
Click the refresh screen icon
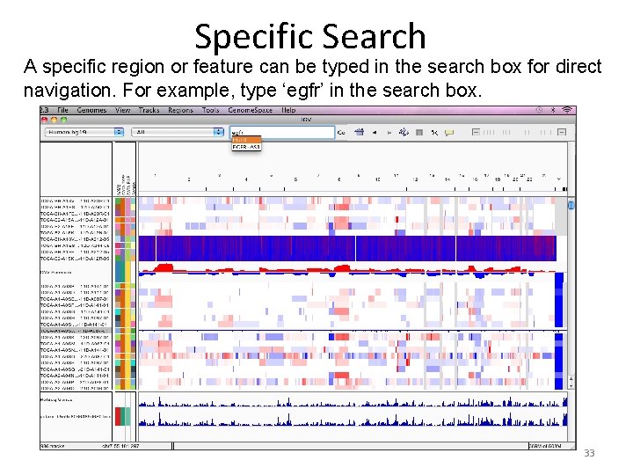click(404, 132)
